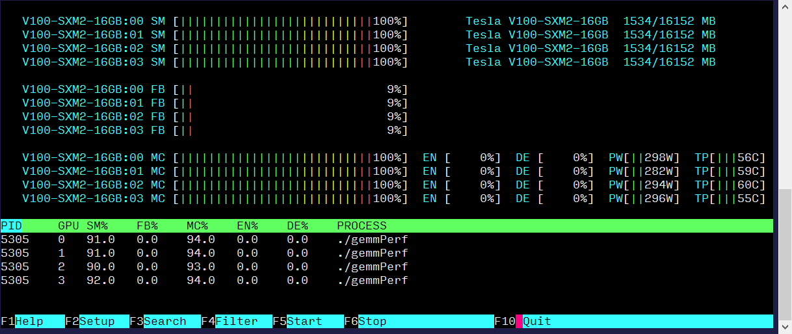Click the 55C temperature meter
This screenshot has height=334, width=792.
click(730, 199)
